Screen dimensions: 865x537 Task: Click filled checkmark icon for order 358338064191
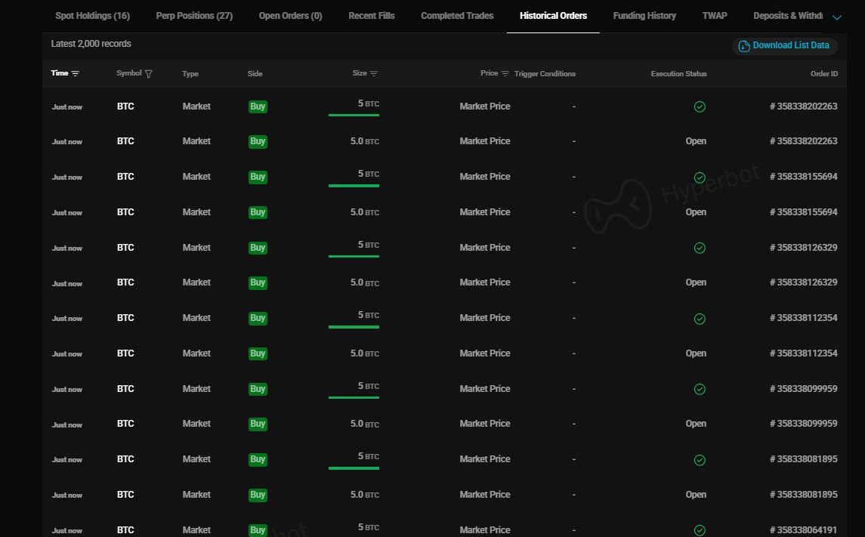pyautogui.click(x=700, y=530)
